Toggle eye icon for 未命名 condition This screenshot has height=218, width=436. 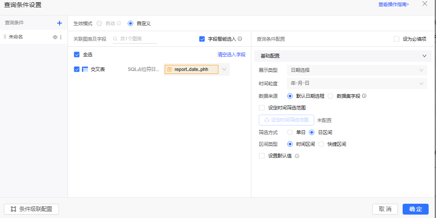55,37
